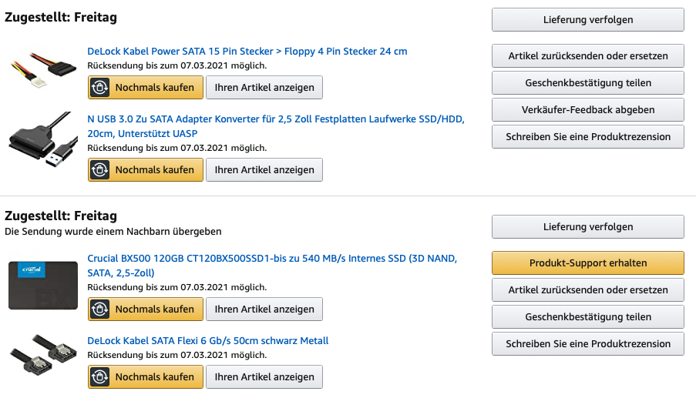Write a product review for the first shipment
The width and height of the screenshot is (696, 398).
587,136
